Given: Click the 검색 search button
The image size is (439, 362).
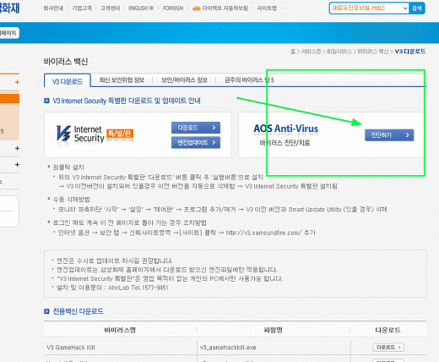Looking at the screenshot, I should point(417,8).
